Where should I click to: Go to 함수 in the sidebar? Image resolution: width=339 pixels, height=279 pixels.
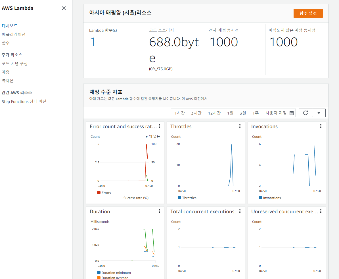coord(6,43)
